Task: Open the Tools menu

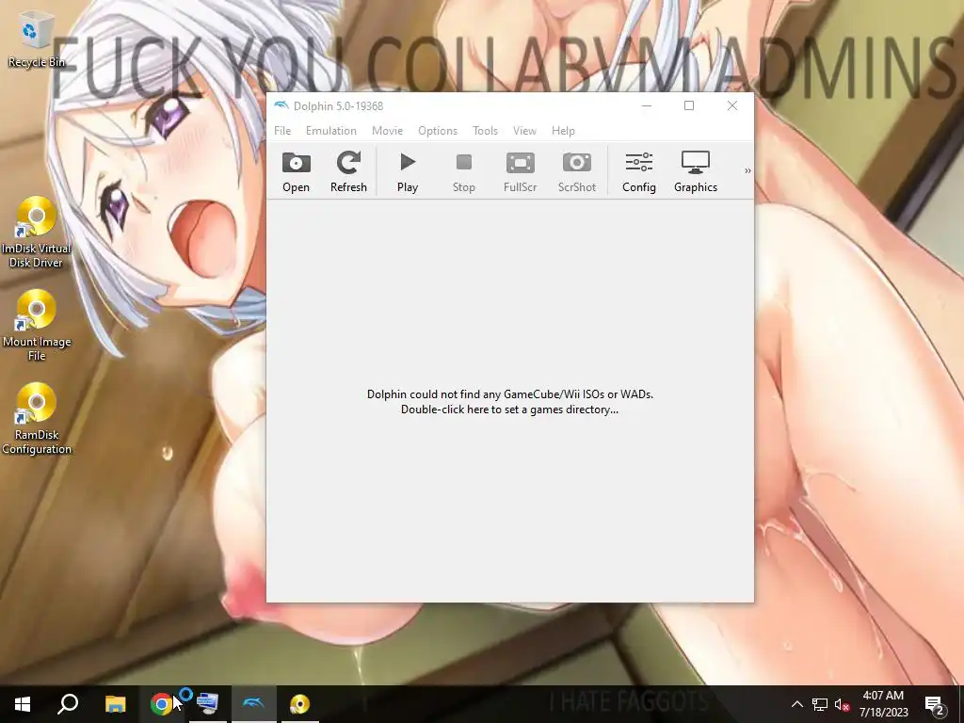Action: coord(485,130)
